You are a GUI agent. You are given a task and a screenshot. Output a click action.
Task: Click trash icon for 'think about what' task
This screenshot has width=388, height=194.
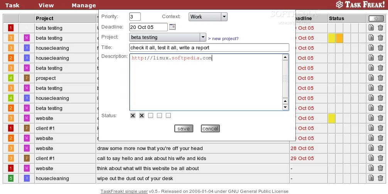point(380,168)
